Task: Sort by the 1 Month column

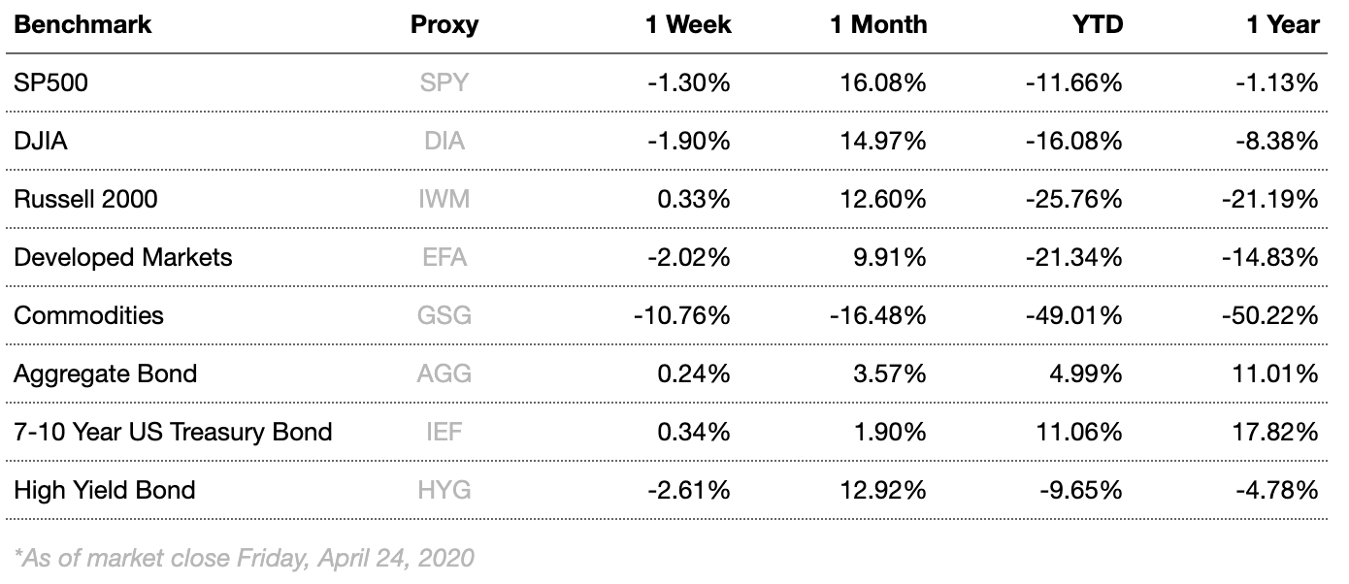Action: tap(878, 25)
